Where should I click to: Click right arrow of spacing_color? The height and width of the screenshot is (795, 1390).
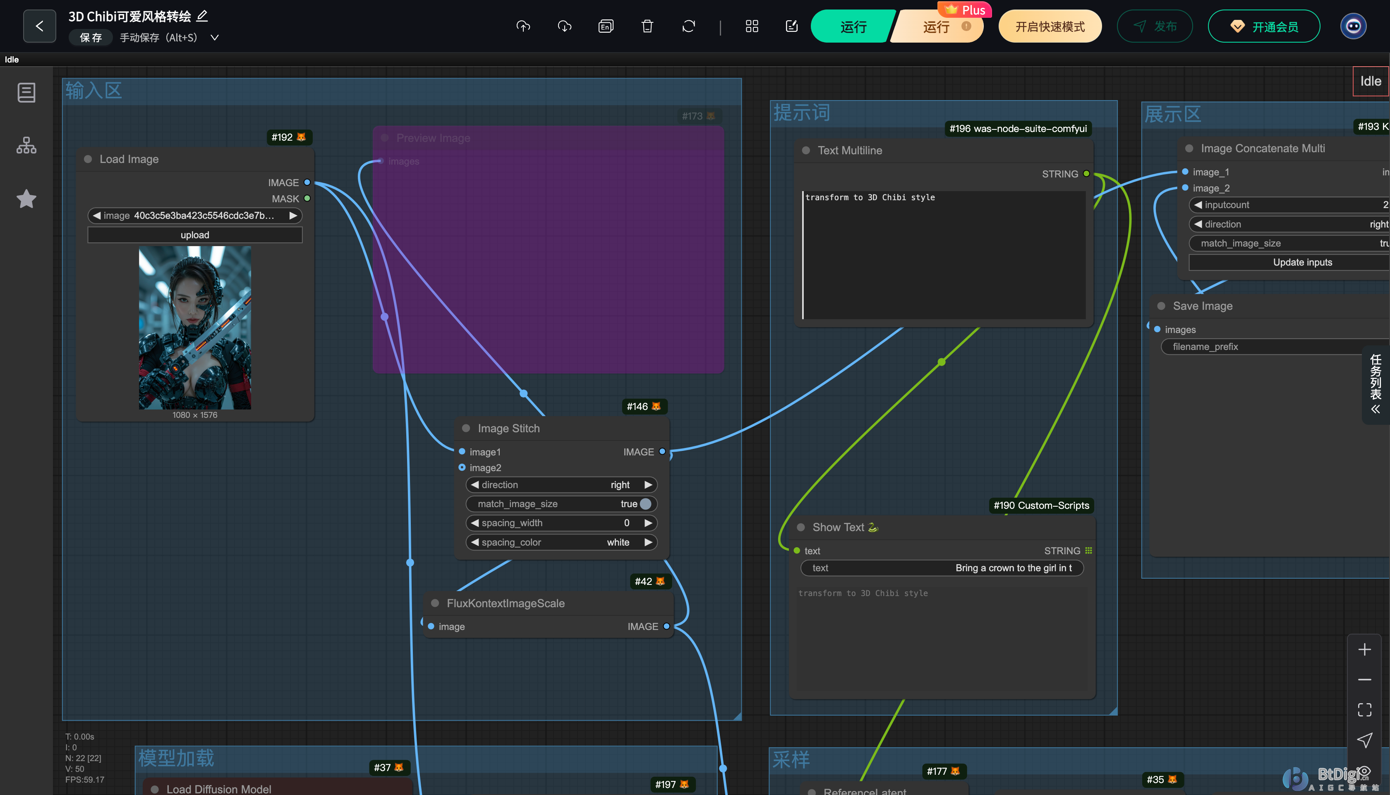tap(648, 541)
